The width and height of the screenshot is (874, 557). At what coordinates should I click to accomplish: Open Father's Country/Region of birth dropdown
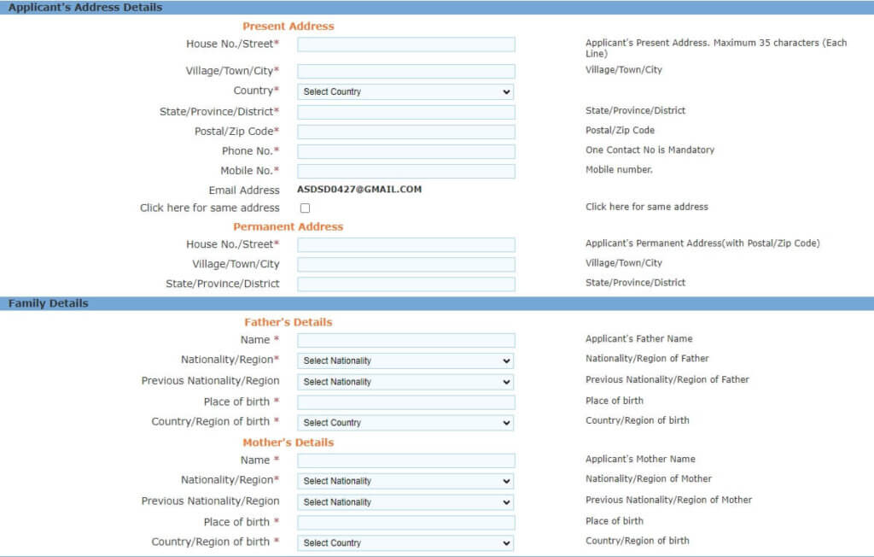pyautogui.click(x=405, y=423)
